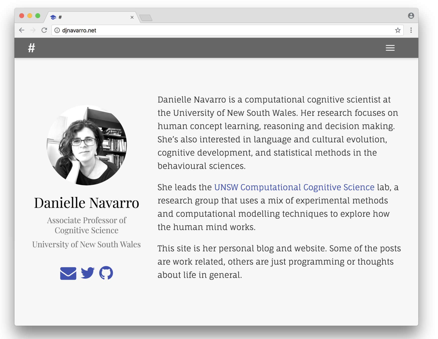Click the Chrome profile avatar icon
The width and height of the screenshot is (438, 339).
411,16
